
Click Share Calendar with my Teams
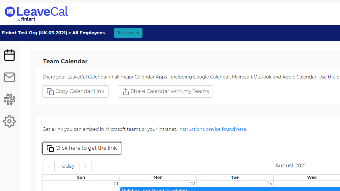[165, 91]
